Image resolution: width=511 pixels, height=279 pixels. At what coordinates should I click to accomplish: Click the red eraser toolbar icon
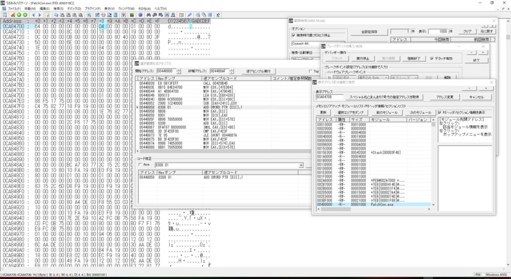(x=13, y=15)
